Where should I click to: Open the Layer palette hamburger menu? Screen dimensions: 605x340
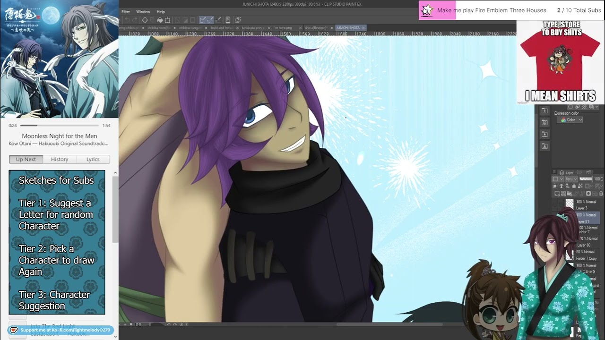(555, 173)
